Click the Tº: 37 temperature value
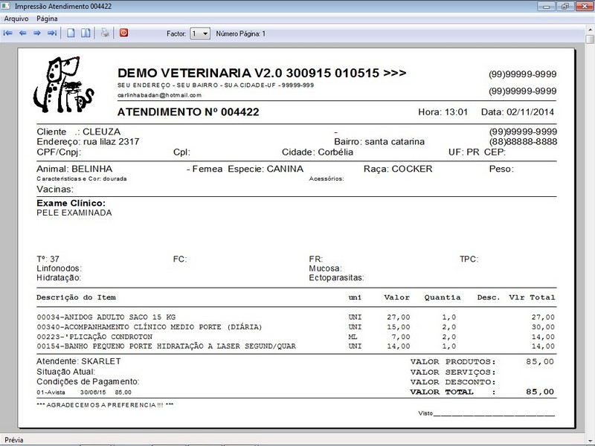 click(48, 259)
